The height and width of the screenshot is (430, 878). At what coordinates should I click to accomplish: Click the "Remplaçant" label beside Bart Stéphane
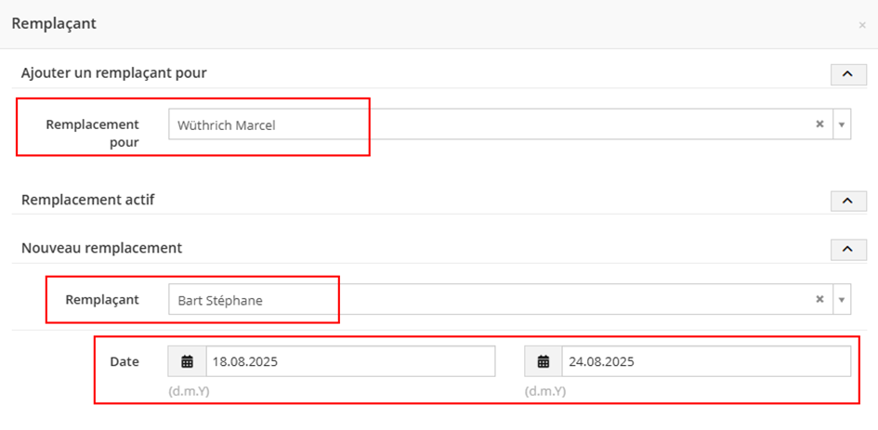tap(102, 299)
